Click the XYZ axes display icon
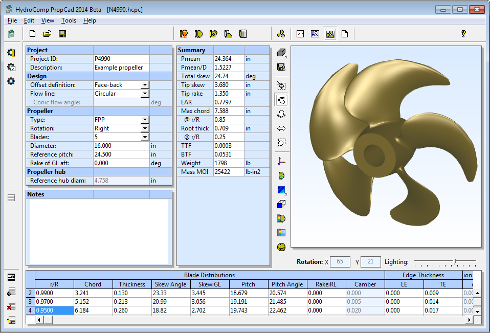490x333 pixels. 281,161
